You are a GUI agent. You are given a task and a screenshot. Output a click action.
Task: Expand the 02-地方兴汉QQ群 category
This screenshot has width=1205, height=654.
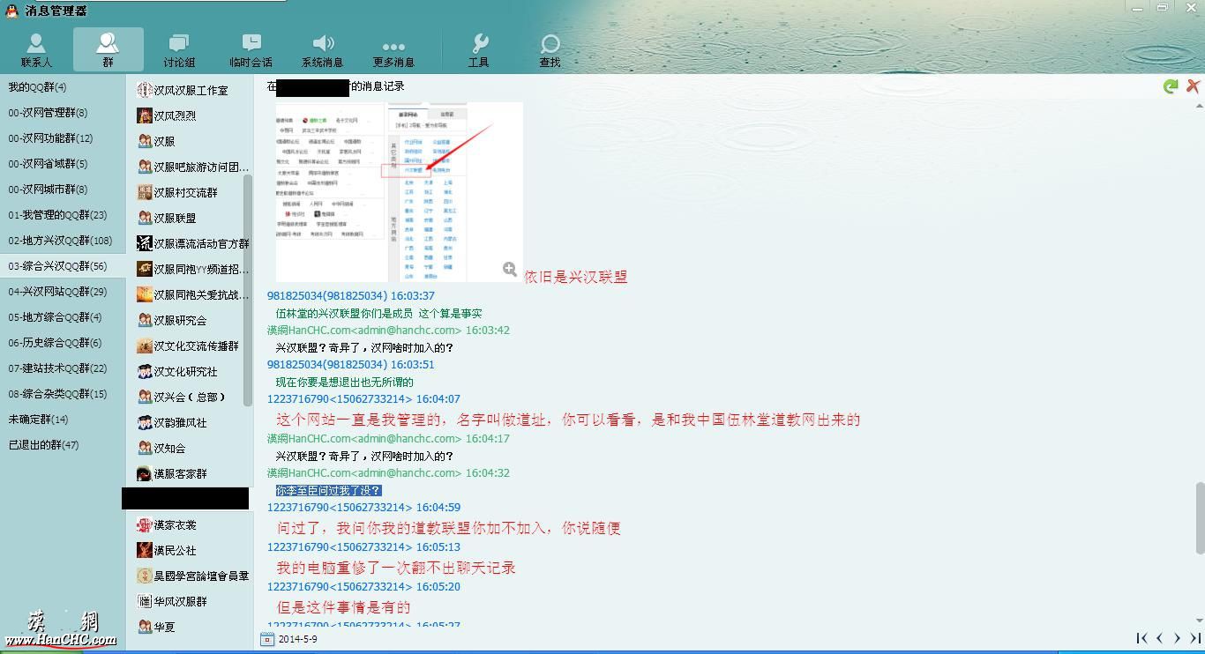click(60, 241)
